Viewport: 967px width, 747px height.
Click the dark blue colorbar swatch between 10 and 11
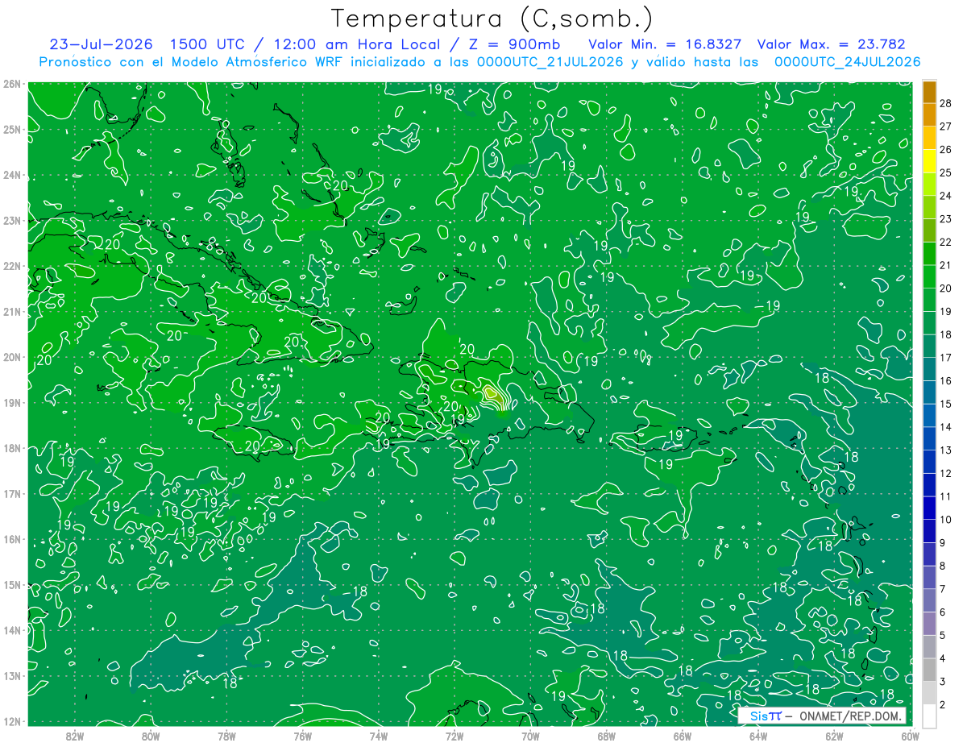pos(929,508)
